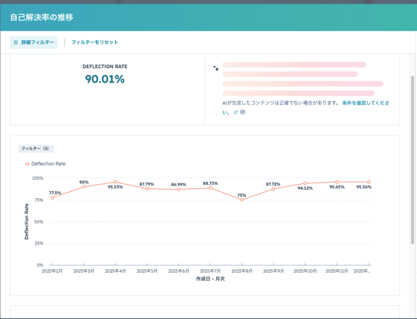Click the 2025年2月 axis label
The width and height of the screenshot is (417, 319).
[x=52, y=271]
